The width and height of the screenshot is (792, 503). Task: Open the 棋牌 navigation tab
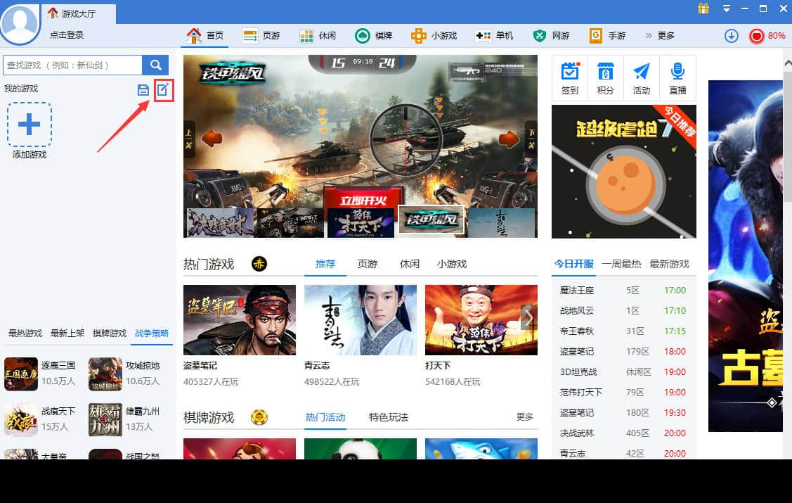374,35
